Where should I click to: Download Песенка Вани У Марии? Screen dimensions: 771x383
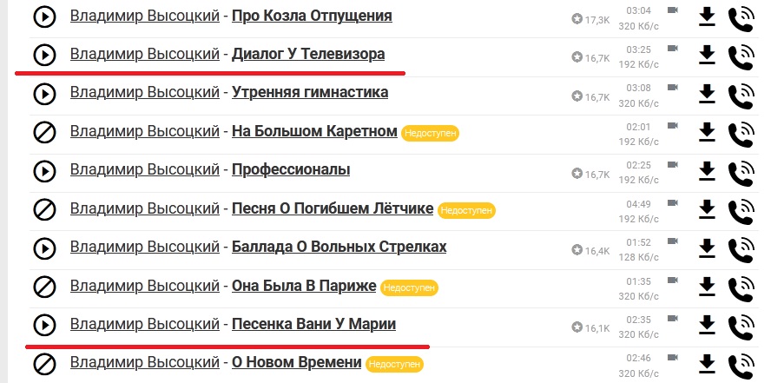(x=707, y=325)
